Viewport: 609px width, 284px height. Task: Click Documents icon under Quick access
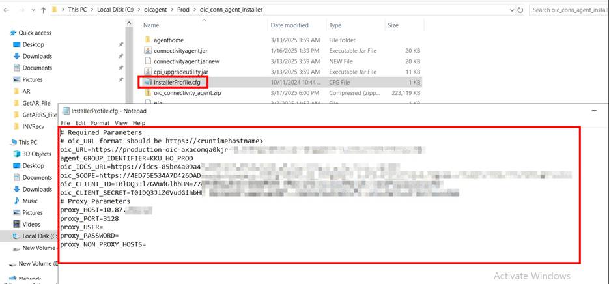(17, 68)
